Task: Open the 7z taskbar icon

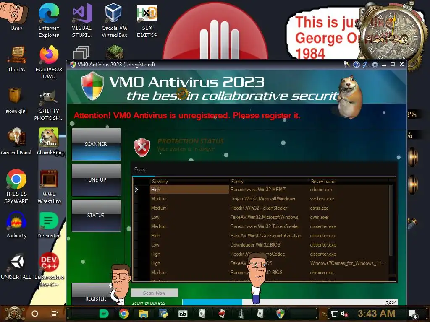Action: [x=183, y=314]
